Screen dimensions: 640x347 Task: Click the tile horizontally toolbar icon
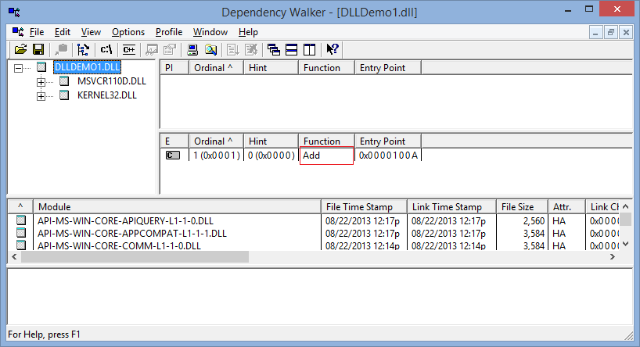291,49
